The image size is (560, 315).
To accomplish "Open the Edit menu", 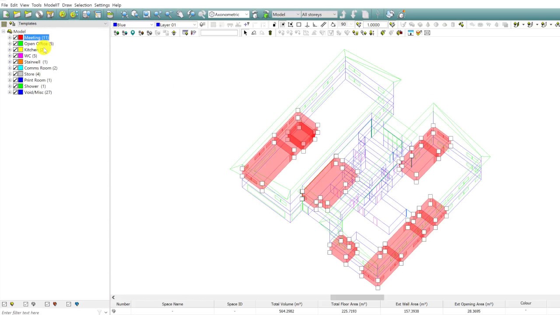I will [x=14, y=5].
